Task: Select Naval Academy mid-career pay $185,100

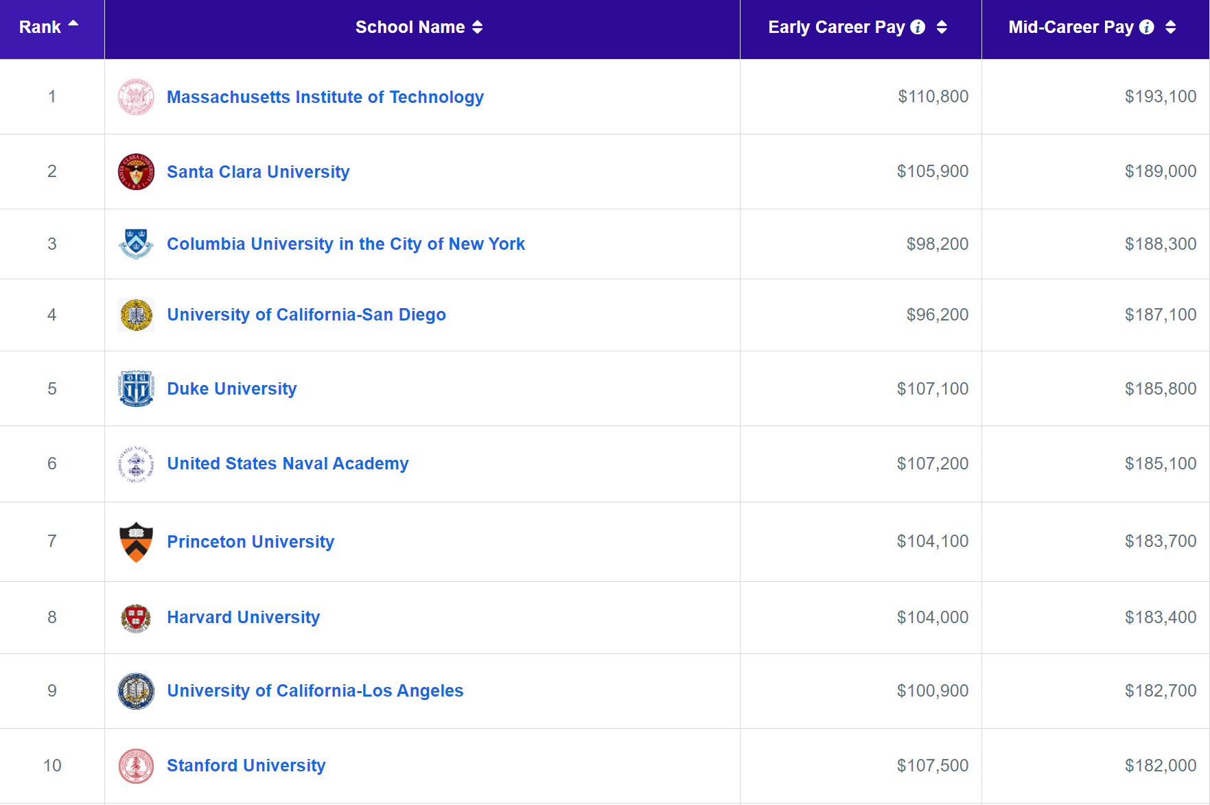Action: [1161, 463]
